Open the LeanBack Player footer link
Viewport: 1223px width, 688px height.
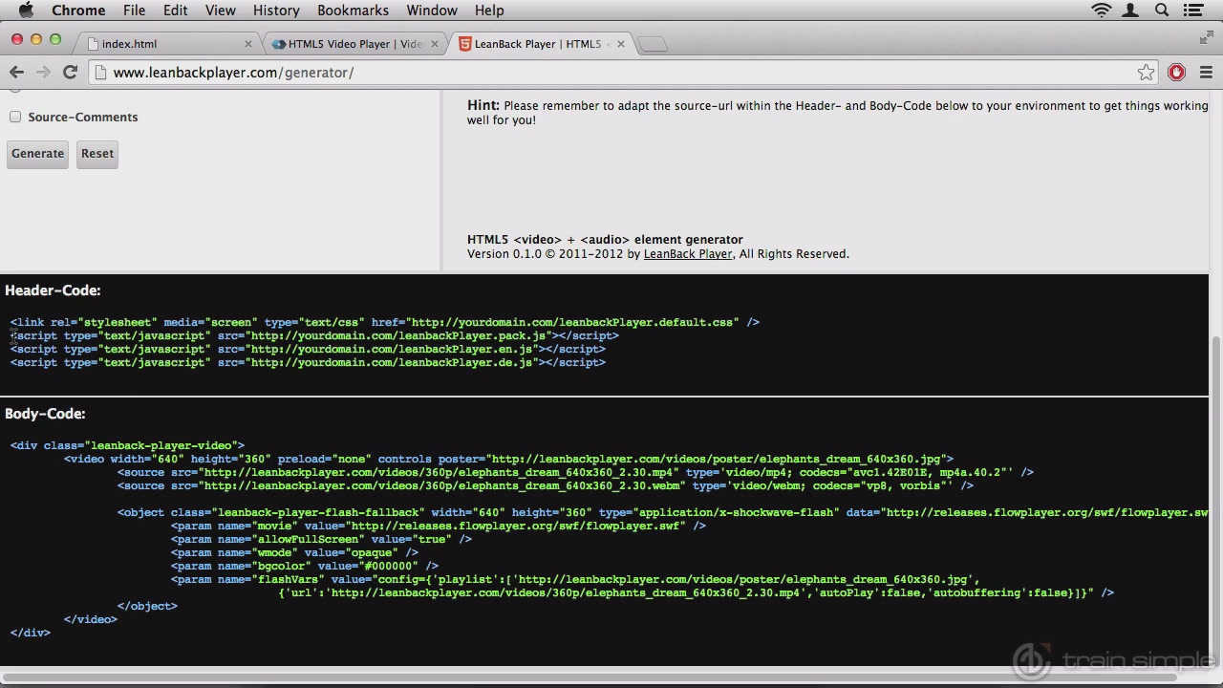click(x=688, y=254)
